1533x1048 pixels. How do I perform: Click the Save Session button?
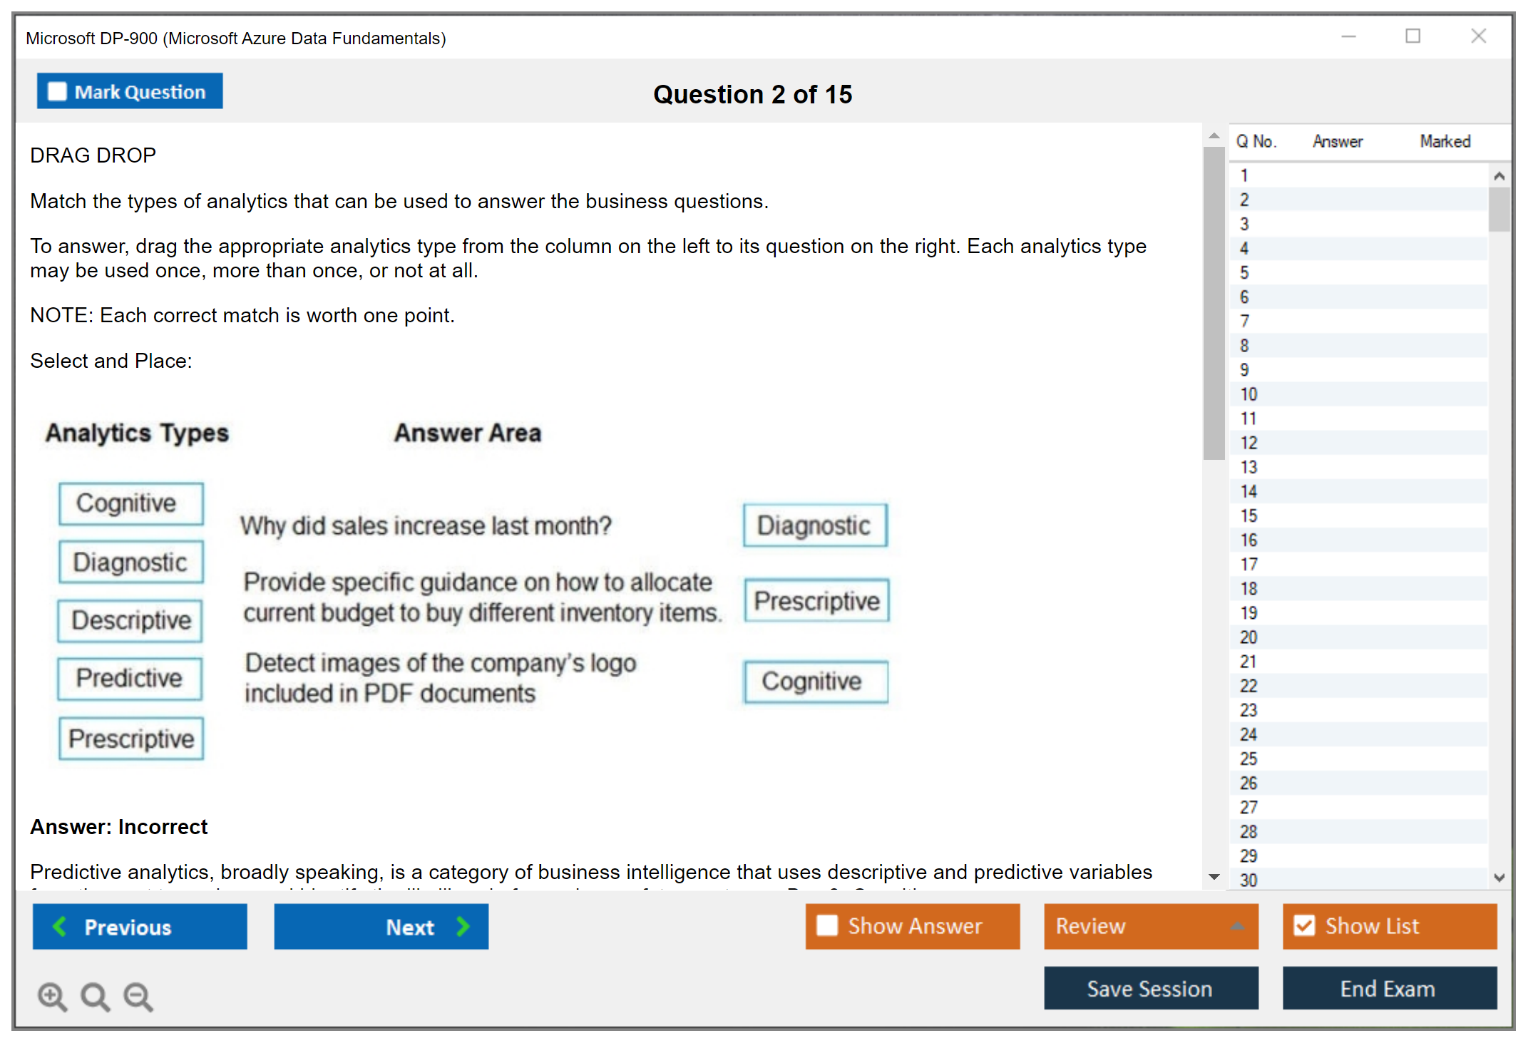[1150, 988]
